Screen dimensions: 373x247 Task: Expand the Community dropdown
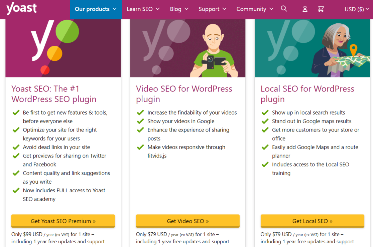(x=255, y=9)
